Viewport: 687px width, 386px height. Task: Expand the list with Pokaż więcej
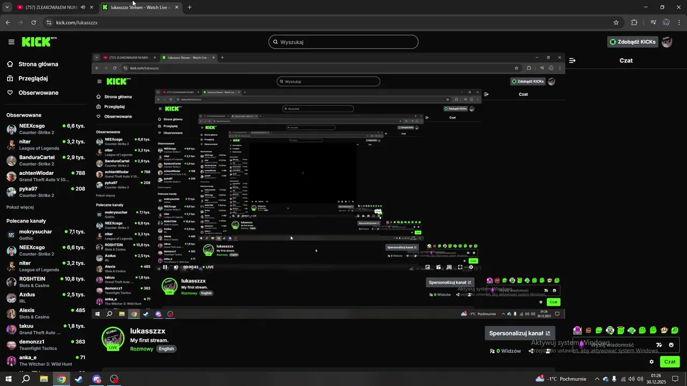20,207
